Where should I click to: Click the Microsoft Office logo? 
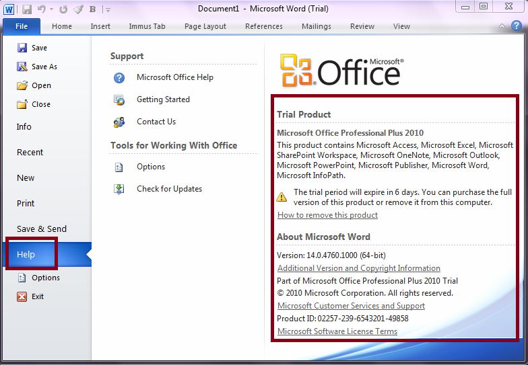coord(342,71)
